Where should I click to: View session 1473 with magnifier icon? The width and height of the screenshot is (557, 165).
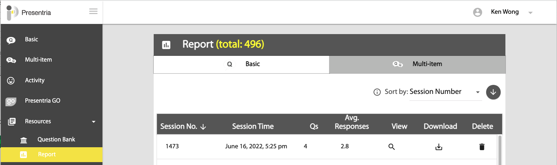391,147
